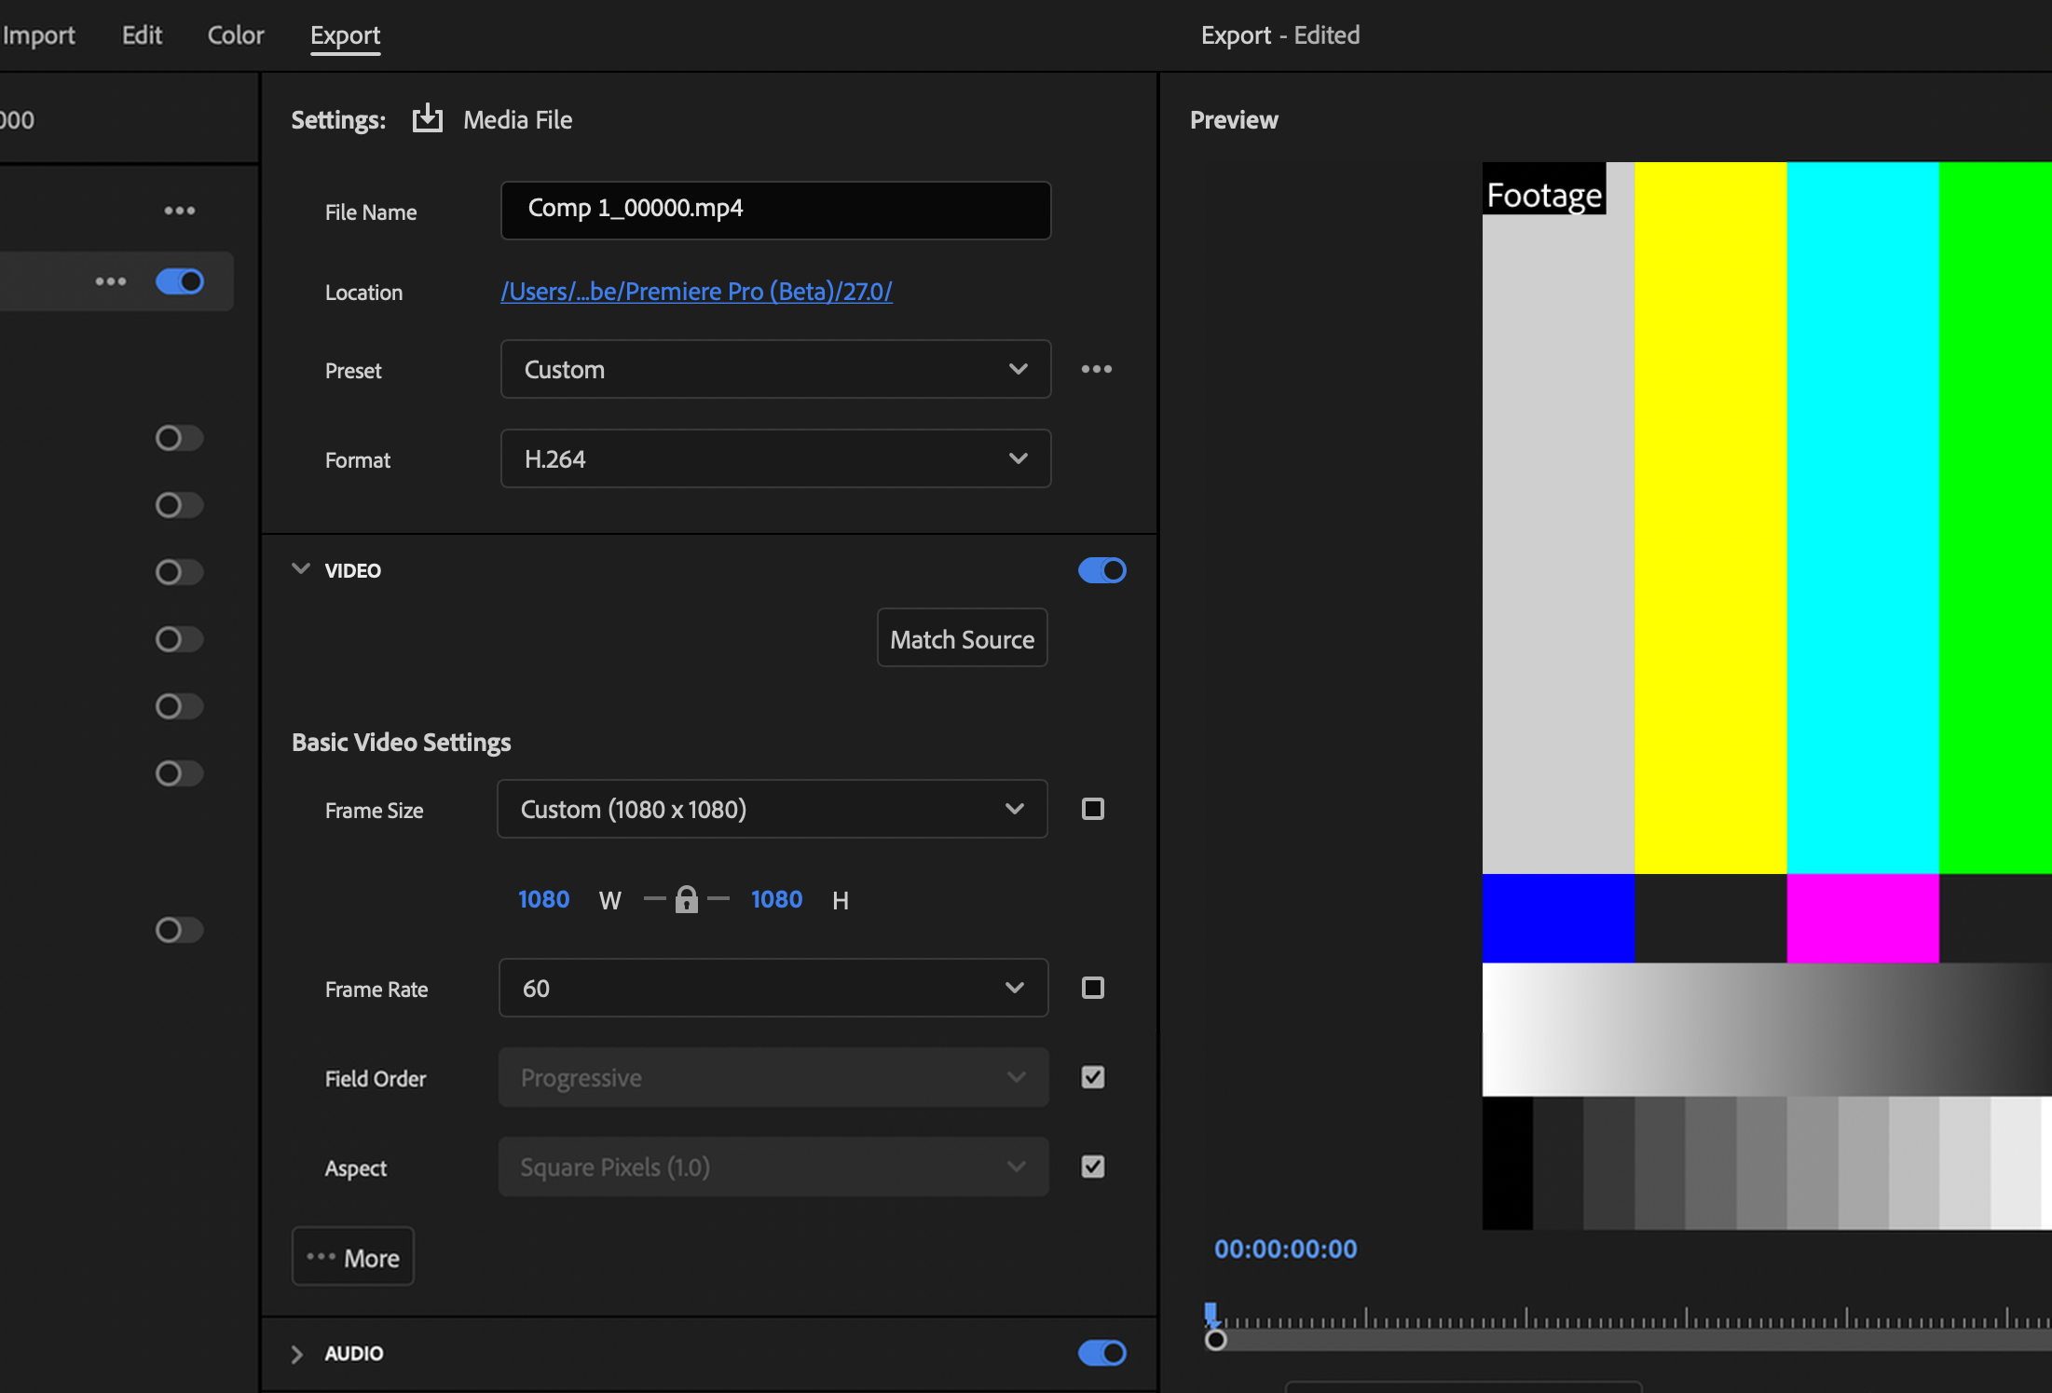Image resolution: width=2052 pixels, height=1393 pixels.
Task: Turn off the enabled blue toggle in left panel
Action: (x=180, y=281)
